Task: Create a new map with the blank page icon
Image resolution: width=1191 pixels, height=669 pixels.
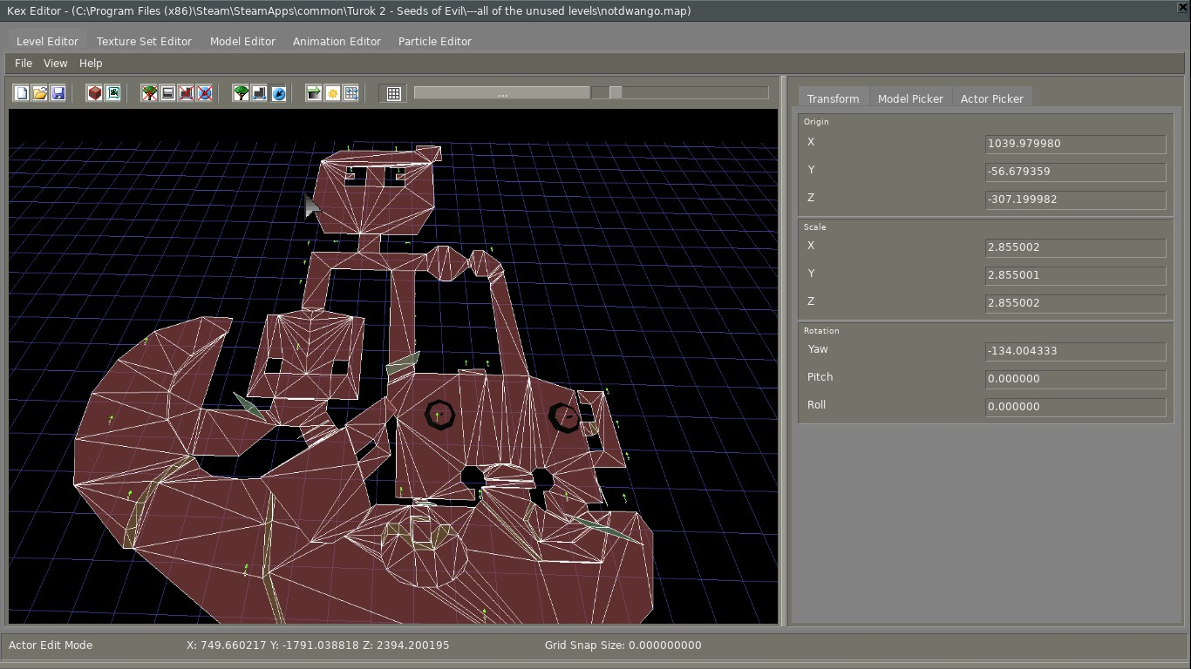Action: tap(21, 93)
